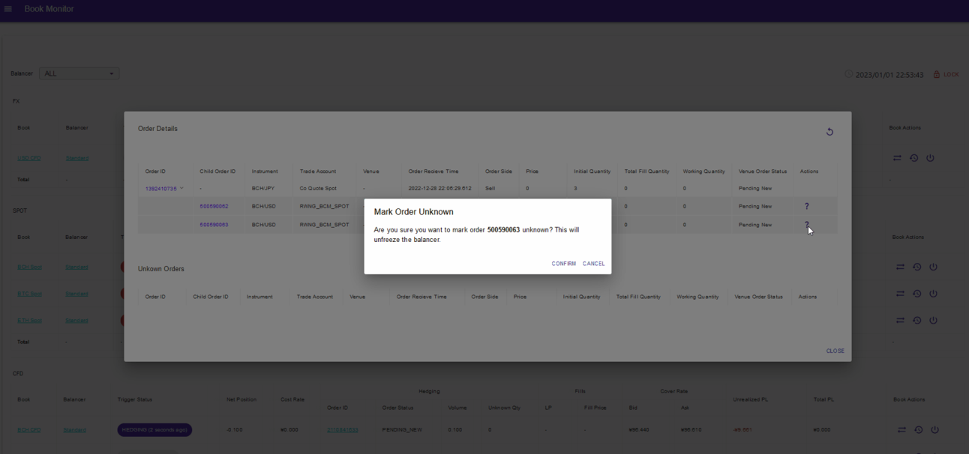Cancel the Mark Order Unknown dialog

click(x=593, y=264)
